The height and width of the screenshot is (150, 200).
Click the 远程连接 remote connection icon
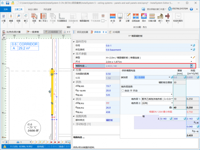(136, 17)
